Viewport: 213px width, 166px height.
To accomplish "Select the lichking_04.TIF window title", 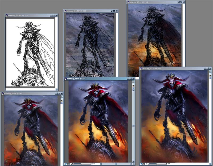I will pos(76,11).
